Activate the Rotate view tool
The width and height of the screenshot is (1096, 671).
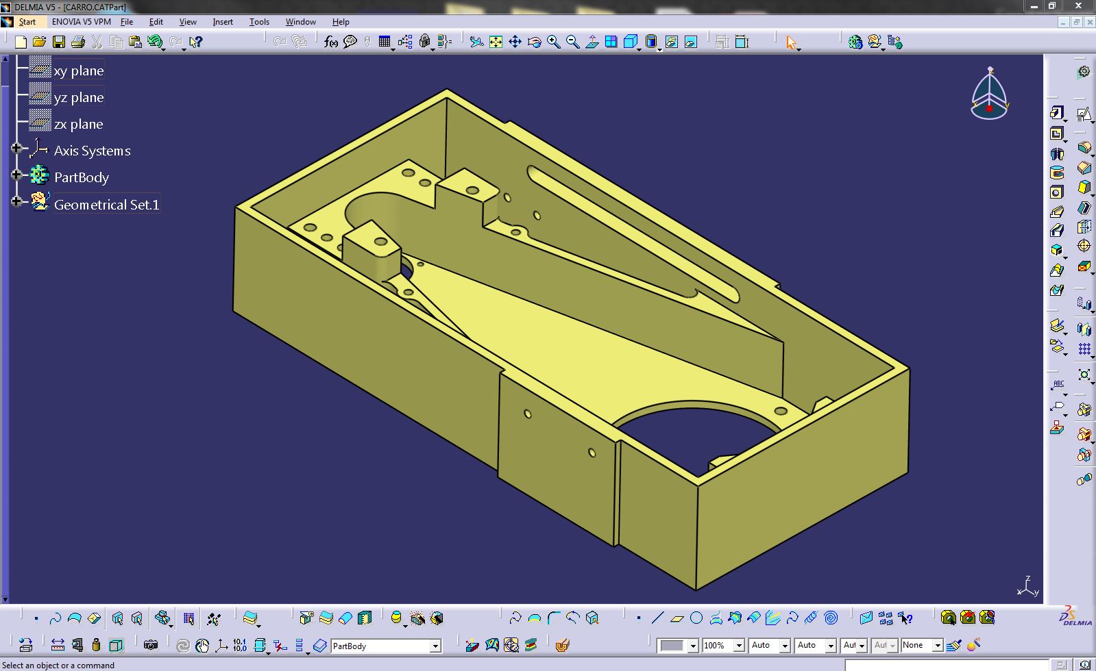pyautogui.click(x=534, y=42)
